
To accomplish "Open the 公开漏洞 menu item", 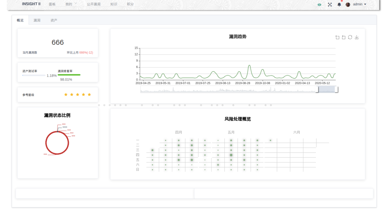I will (x=94, y=4).
